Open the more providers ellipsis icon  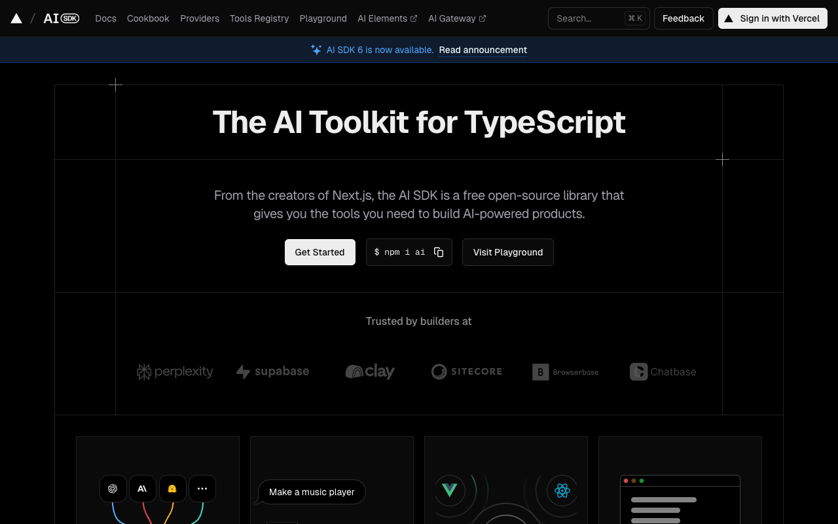(202, 488)
